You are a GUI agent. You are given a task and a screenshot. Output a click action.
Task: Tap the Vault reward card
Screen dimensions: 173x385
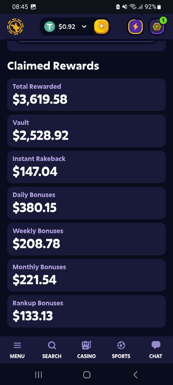pyautogui.click(x=86, y=131)
